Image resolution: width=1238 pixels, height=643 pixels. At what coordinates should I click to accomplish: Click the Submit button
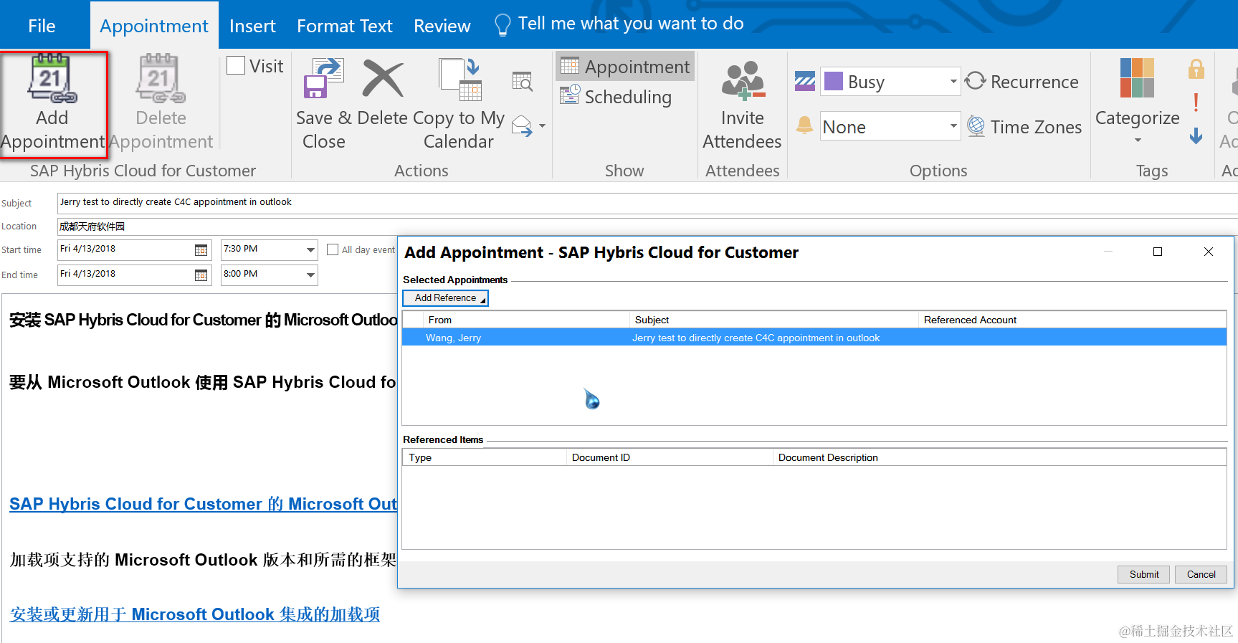click(x=1143, y=574)
